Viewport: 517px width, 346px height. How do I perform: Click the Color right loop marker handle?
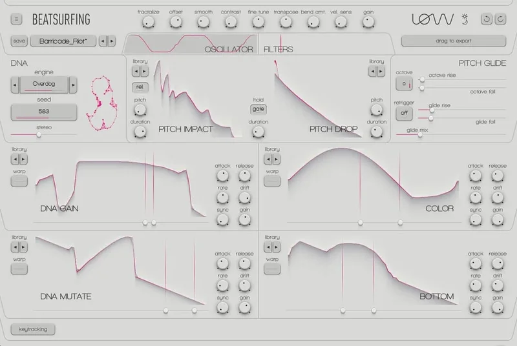400,223
